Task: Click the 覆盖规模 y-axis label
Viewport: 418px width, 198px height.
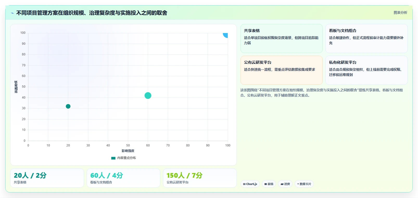Action: [16, 87]
